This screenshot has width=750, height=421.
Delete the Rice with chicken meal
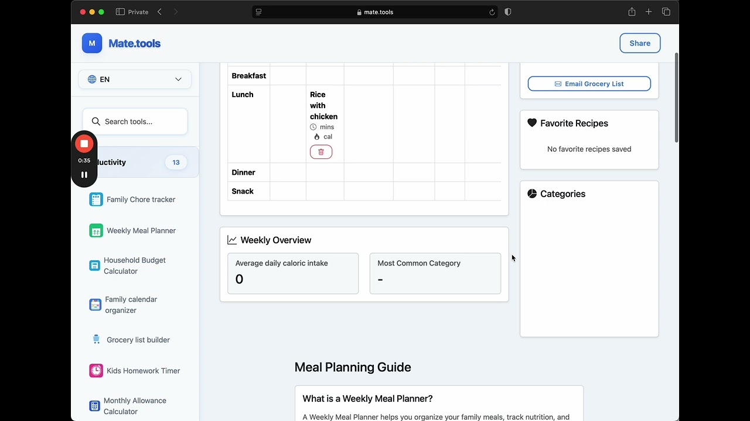[x=321, y=152]
